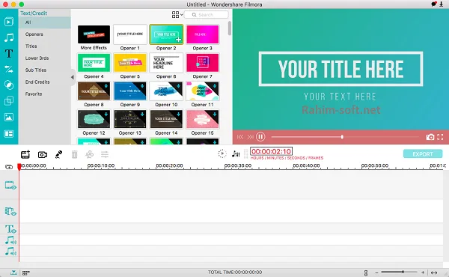Click in the Search field
The height and width of the screenshot is (277, 449).
point(207,15)
